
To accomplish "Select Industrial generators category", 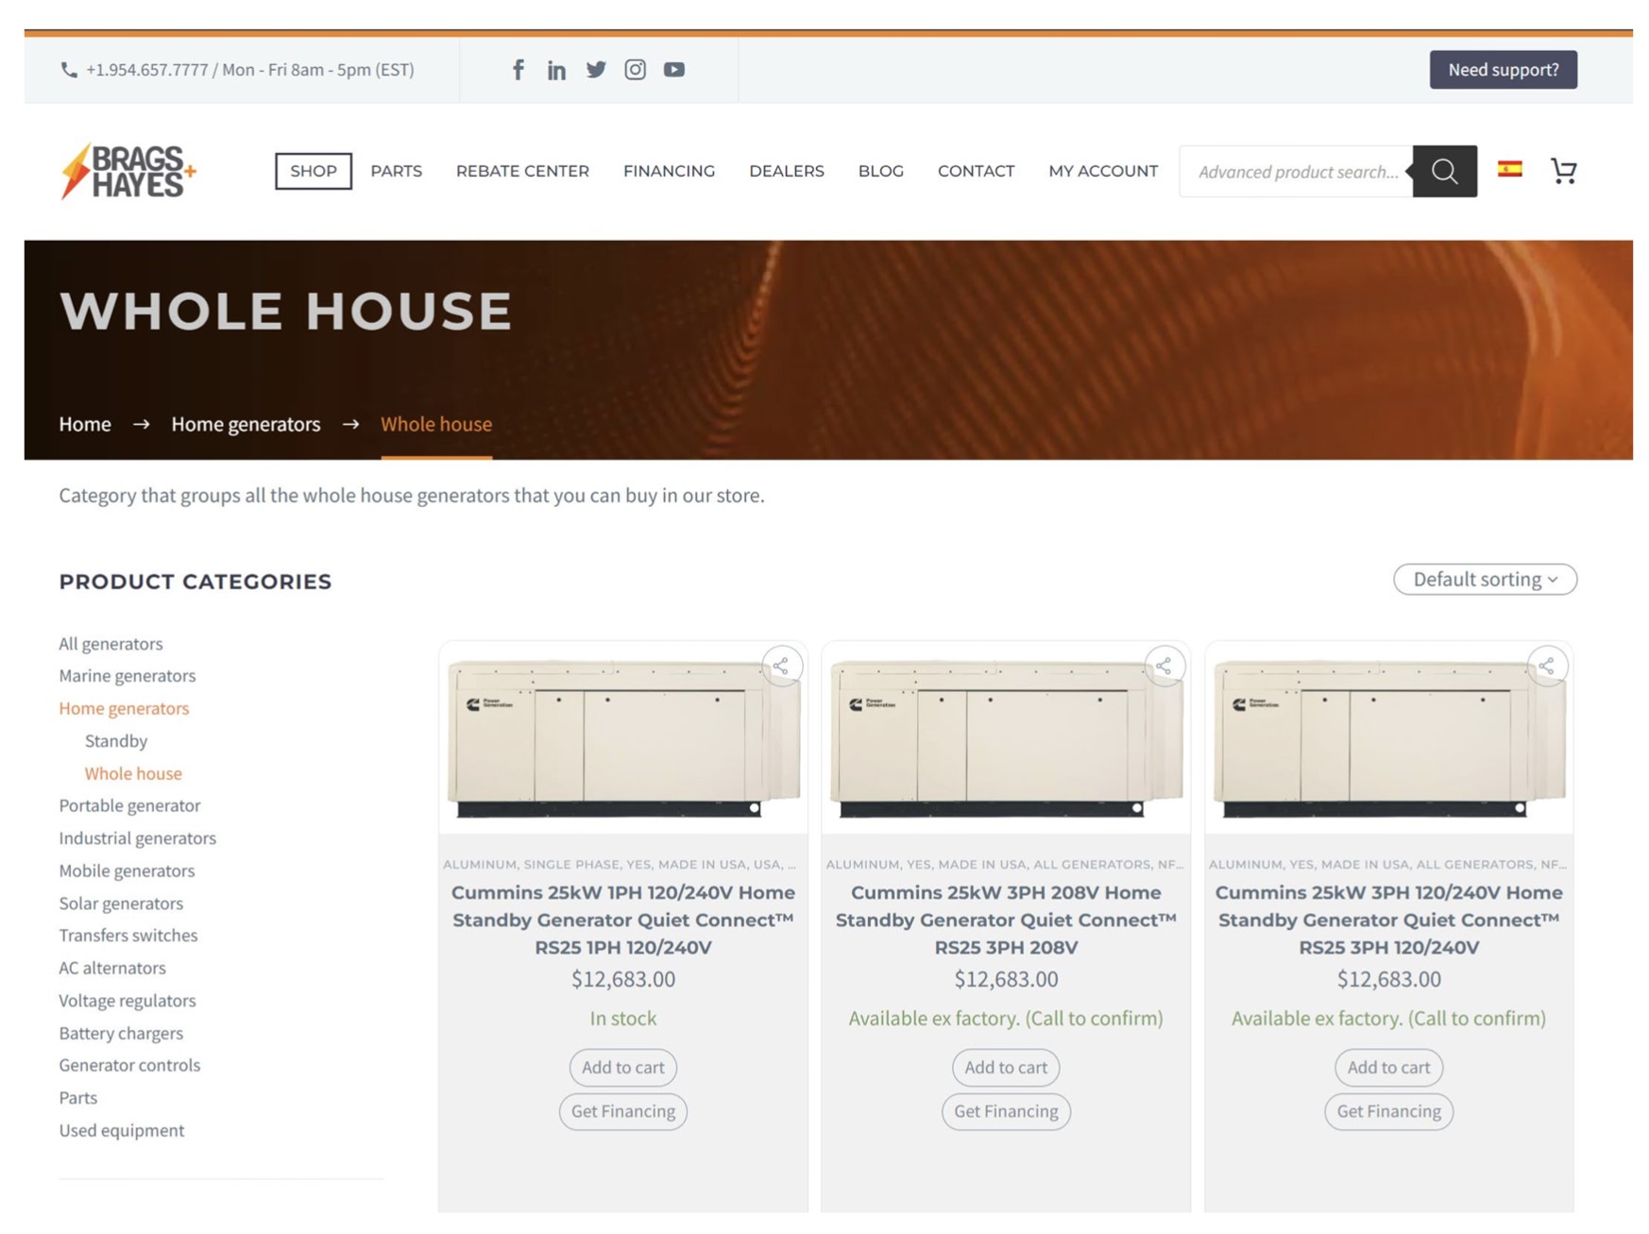I will 137,838.
